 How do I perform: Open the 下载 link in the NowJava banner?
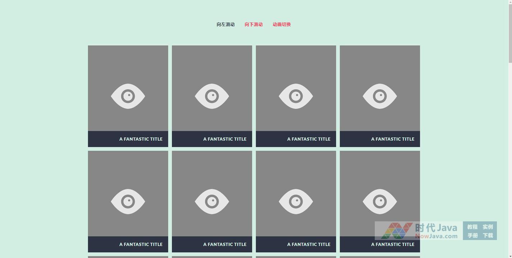(488, 235)
